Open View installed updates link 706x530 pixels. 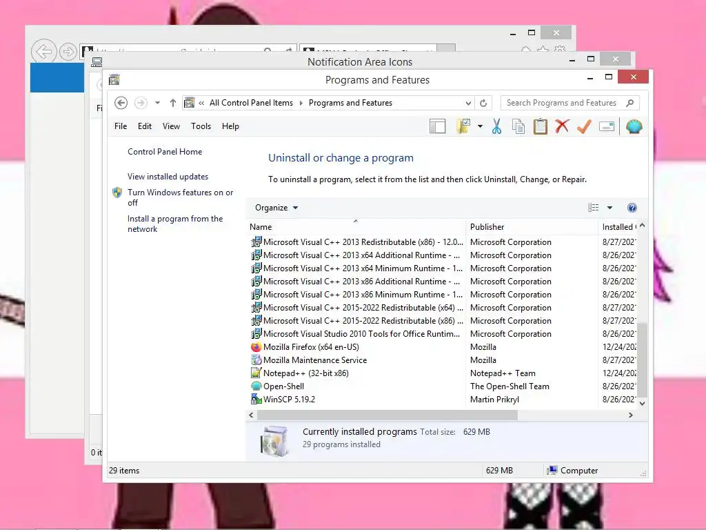coord(168,177)
